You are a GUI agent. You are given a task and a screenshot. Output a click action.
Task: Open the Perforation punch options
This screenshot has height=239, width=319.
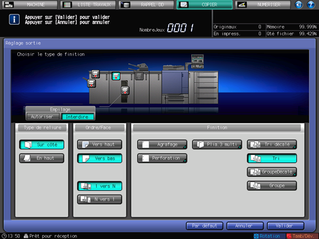162,158
